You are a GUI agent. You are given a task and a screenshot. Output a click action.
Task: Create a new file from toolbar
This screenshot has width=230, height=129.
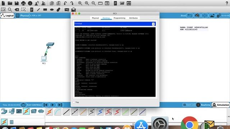coord(3,3)
